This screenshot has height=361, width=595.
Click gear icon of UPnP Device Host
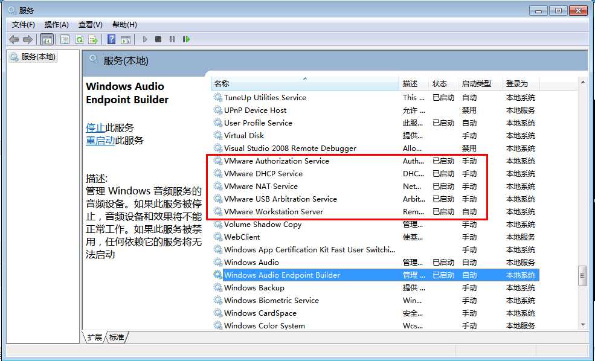pyautogui.click(x=218, y=110)
